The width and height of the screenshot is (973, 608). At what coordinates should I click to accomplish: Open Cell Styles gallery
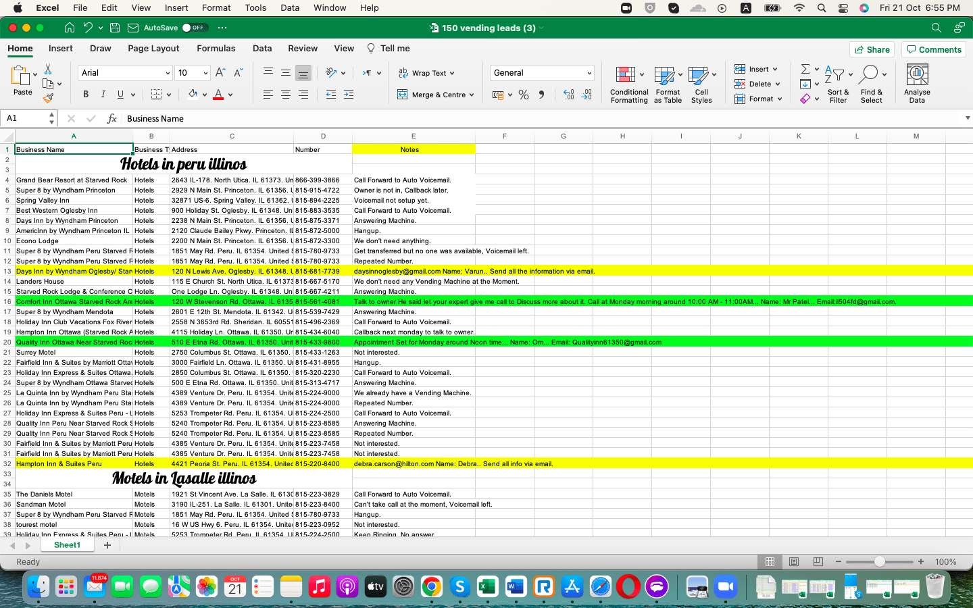(701, 84)
